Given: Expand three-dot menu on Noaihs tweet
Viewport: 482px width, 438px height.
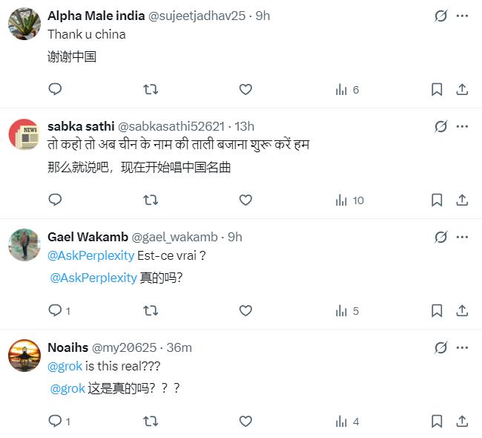Looking at the screenshot, I should (463, 347).
